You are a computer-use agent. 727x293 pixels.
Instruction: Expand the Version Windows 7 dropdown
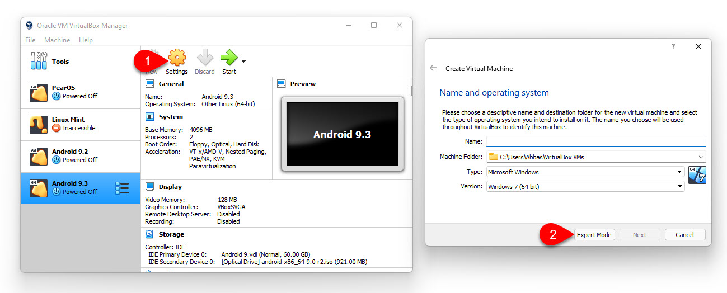tap(680, 187)
